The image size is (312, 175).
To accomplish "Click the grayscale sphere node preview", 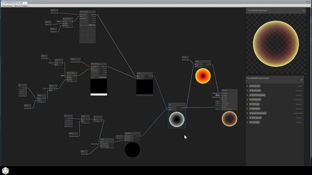I will coord(176,119).
